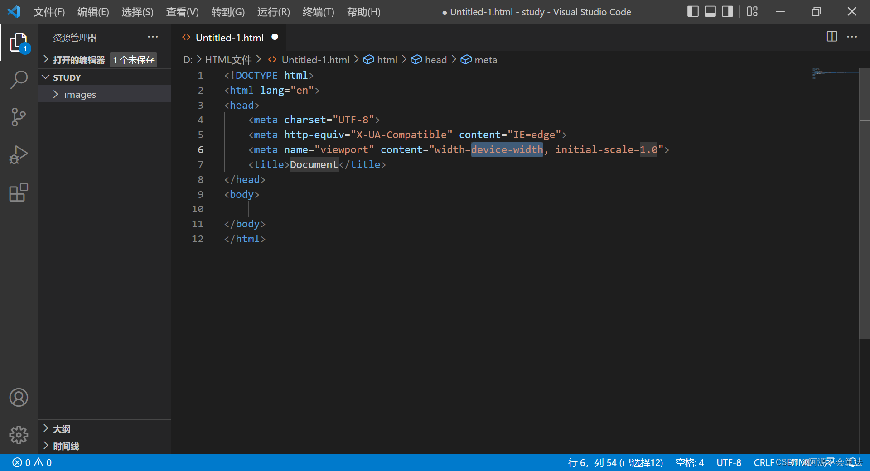The height and width of the screenshot is (471, 870).
Task: Open the Run and Debug view
Action: click(x=19, y=155)
